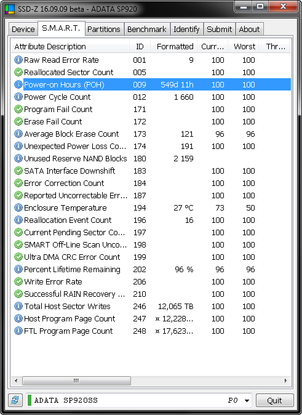Click the 96 % lifetime formatted value
The height and width of the screenshot is (415, 302).
[x=184, y=270]
